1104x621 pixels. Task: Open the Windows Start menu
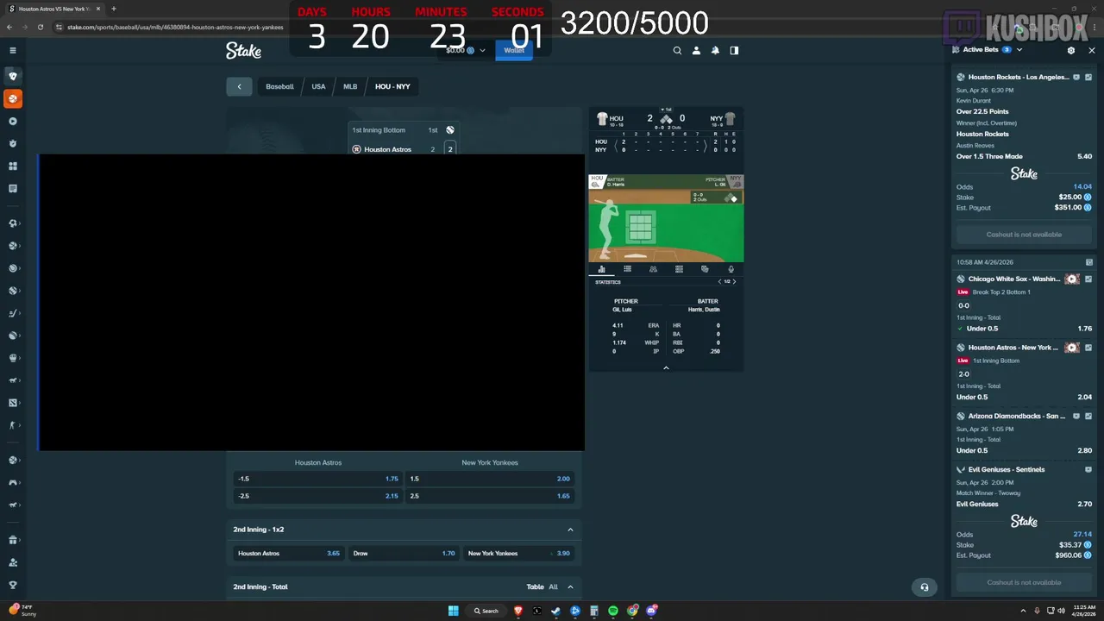(x=453, y=611)
